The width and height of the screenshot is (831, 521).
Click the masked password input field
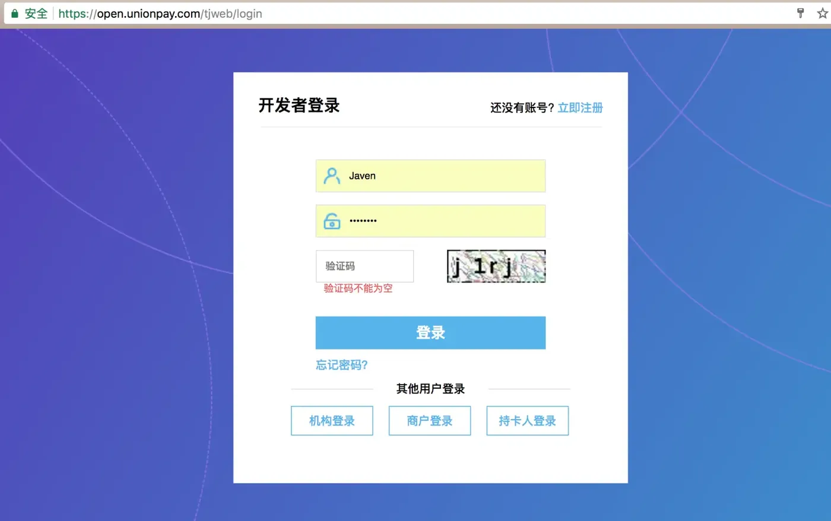point(430,221)
